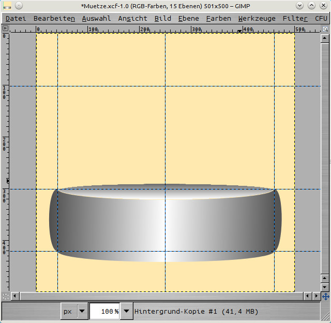Open the partially visible CFU menu
The width and height of the screenshot is (331, 323).
click(x=321, y=19)
